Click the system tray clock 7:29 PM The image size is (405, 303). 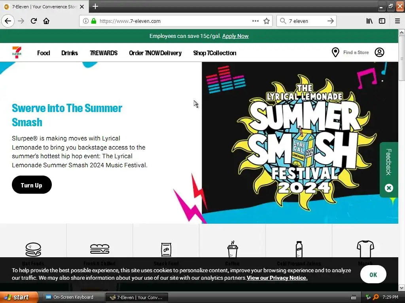click(390, 297)
